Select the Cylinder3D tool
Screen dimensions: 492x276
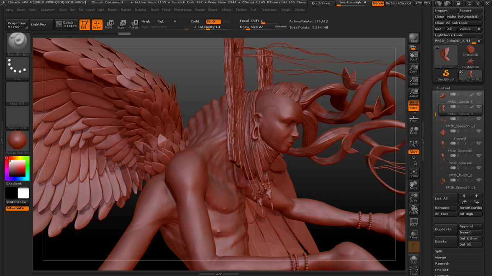pyautogui.click(x=471, y=51)
